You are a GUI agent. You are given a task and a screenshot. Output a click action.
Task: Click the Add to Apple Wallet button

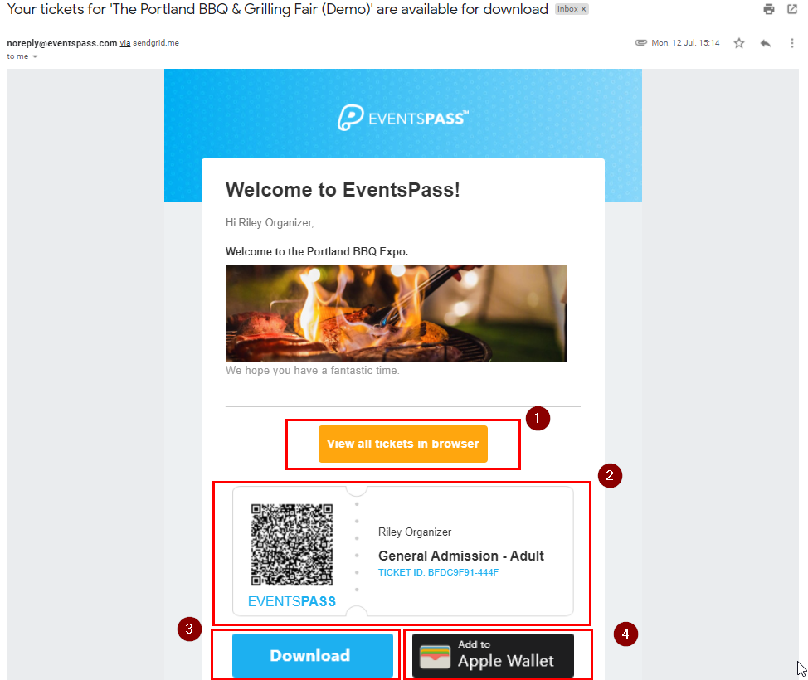493,655
